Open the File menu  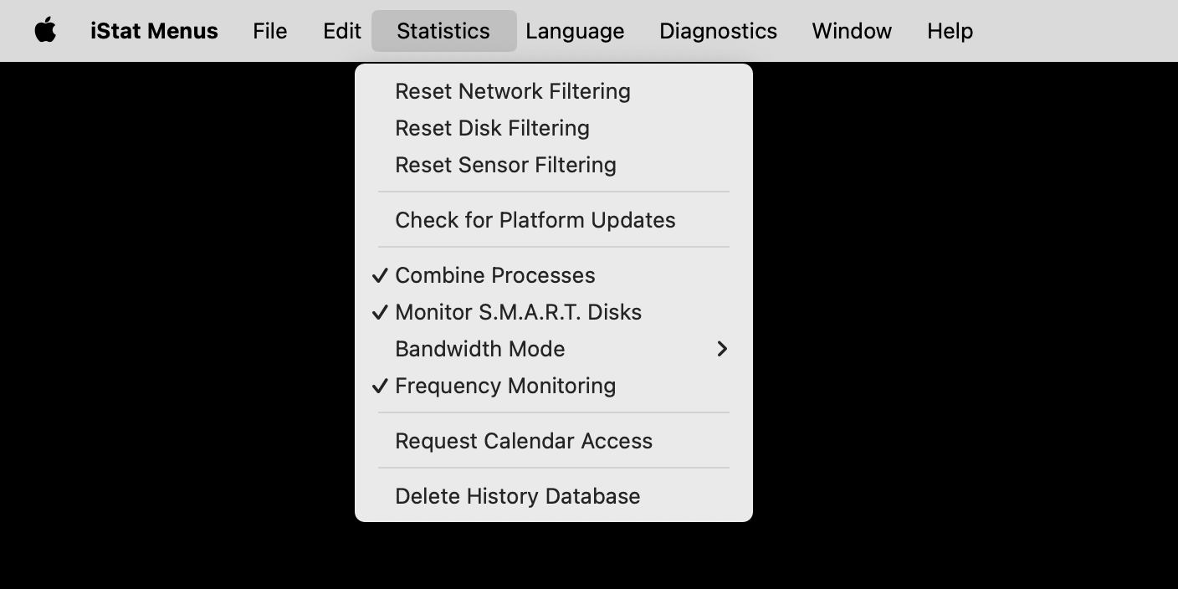point(270,31)
